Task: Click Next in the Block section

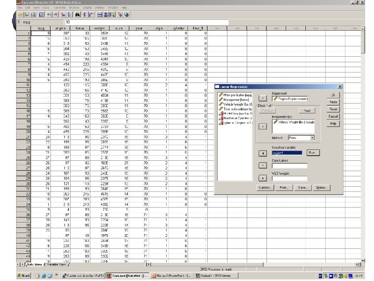Action: pos(307,111)
